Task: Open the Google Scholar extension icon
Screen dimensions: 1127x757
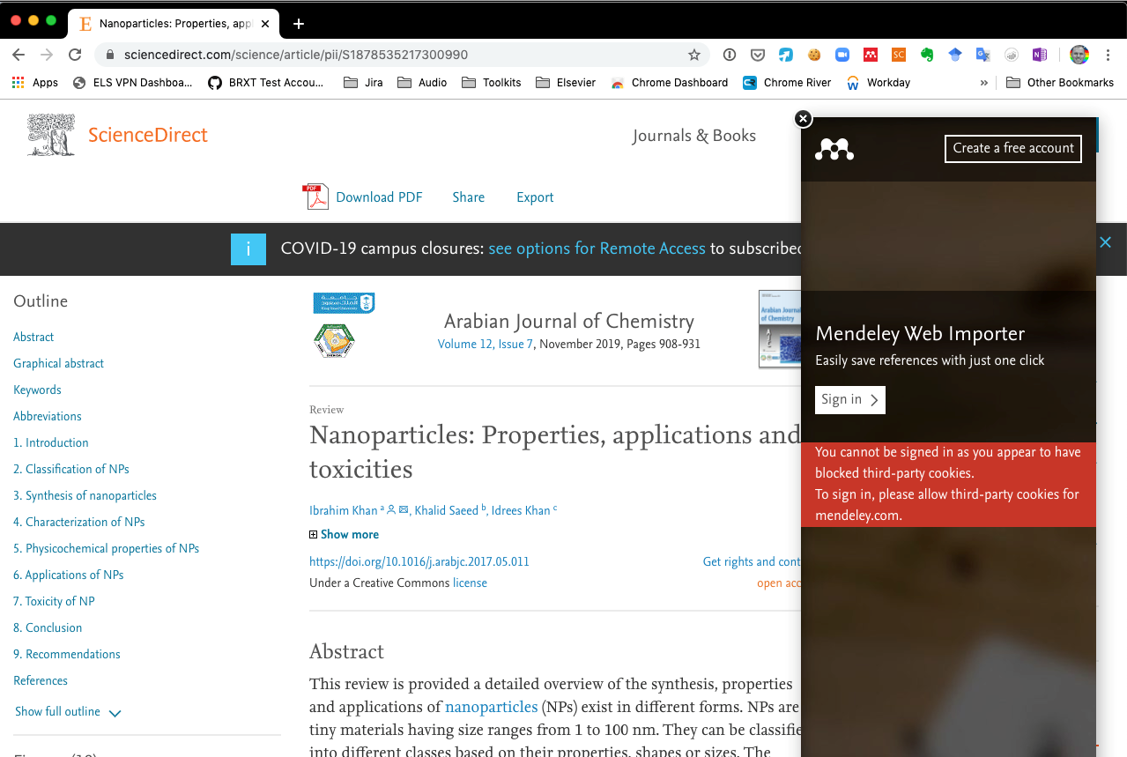Action: point(955,55)
